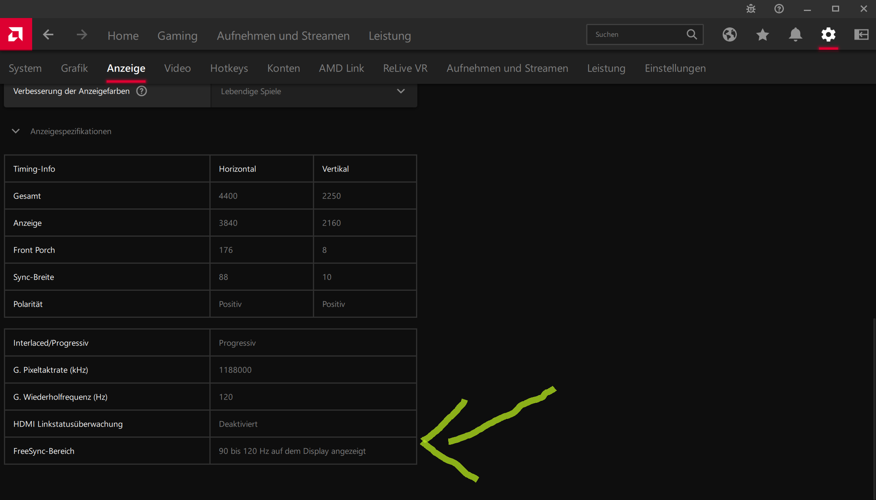Click the FreeSync-Bereich value text
876x500 pixels.
tap(292, 451)
